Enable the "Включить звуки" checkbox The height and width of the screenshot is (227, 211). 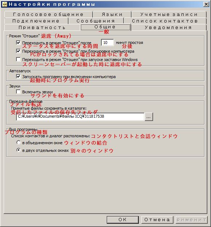pos(18,92)
